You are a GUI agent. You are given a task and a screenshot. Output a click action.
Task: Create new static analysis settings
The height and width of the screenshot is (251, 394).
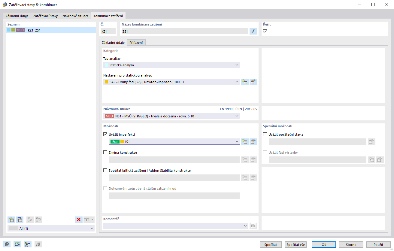[x=245, y=82]
